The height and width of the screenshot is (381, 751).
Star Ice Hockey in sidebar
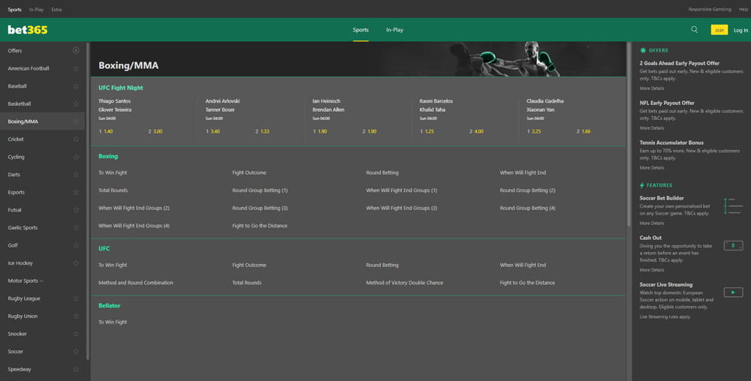(76, 263)
